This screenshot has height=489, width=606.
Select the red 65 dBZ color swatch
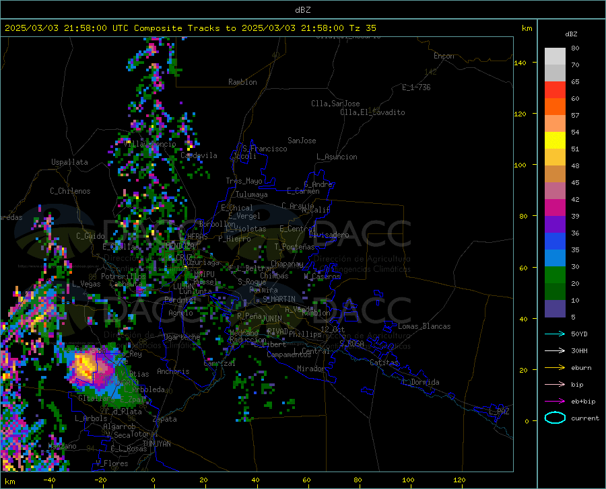click(555, 90)
